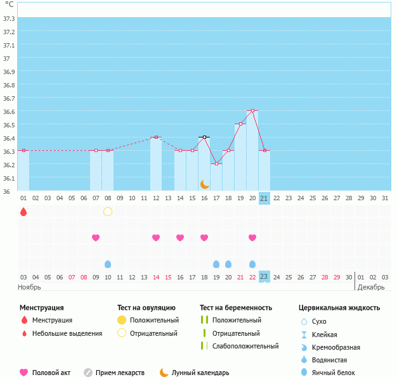The image size is (397, 377).
Task: Click the negative ovulation test circle on day 08
Action: click(108, 212)
